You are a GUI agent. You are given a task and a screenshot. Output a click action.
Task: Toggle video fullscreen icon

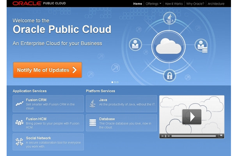[x=220, y=136]
